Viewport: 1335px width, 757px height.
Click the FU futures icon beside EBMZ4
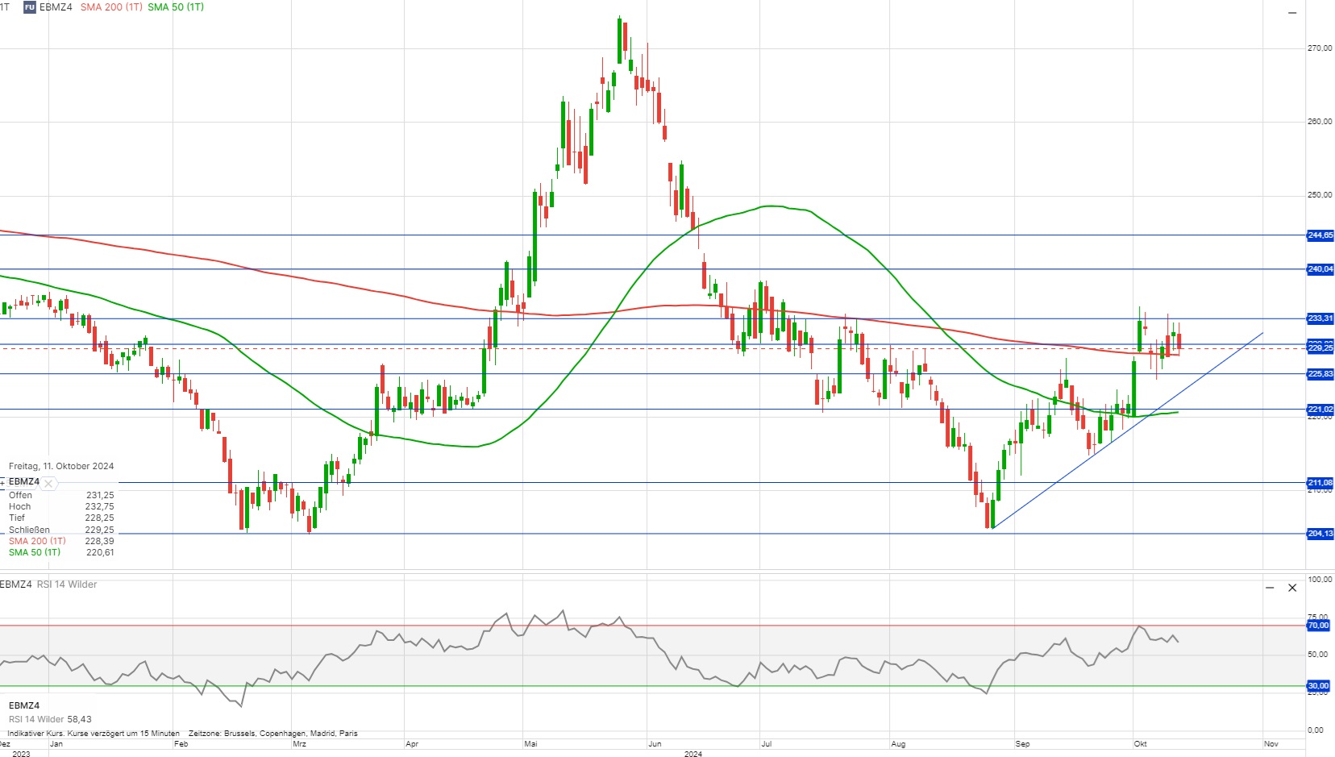[29, 7]
